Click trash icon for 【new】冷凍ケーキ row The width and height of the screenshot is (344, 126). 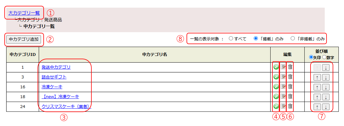tap(290, 96)
